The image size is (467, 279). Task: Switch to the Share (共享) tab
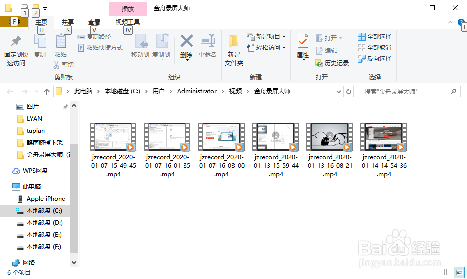(68, 22)
